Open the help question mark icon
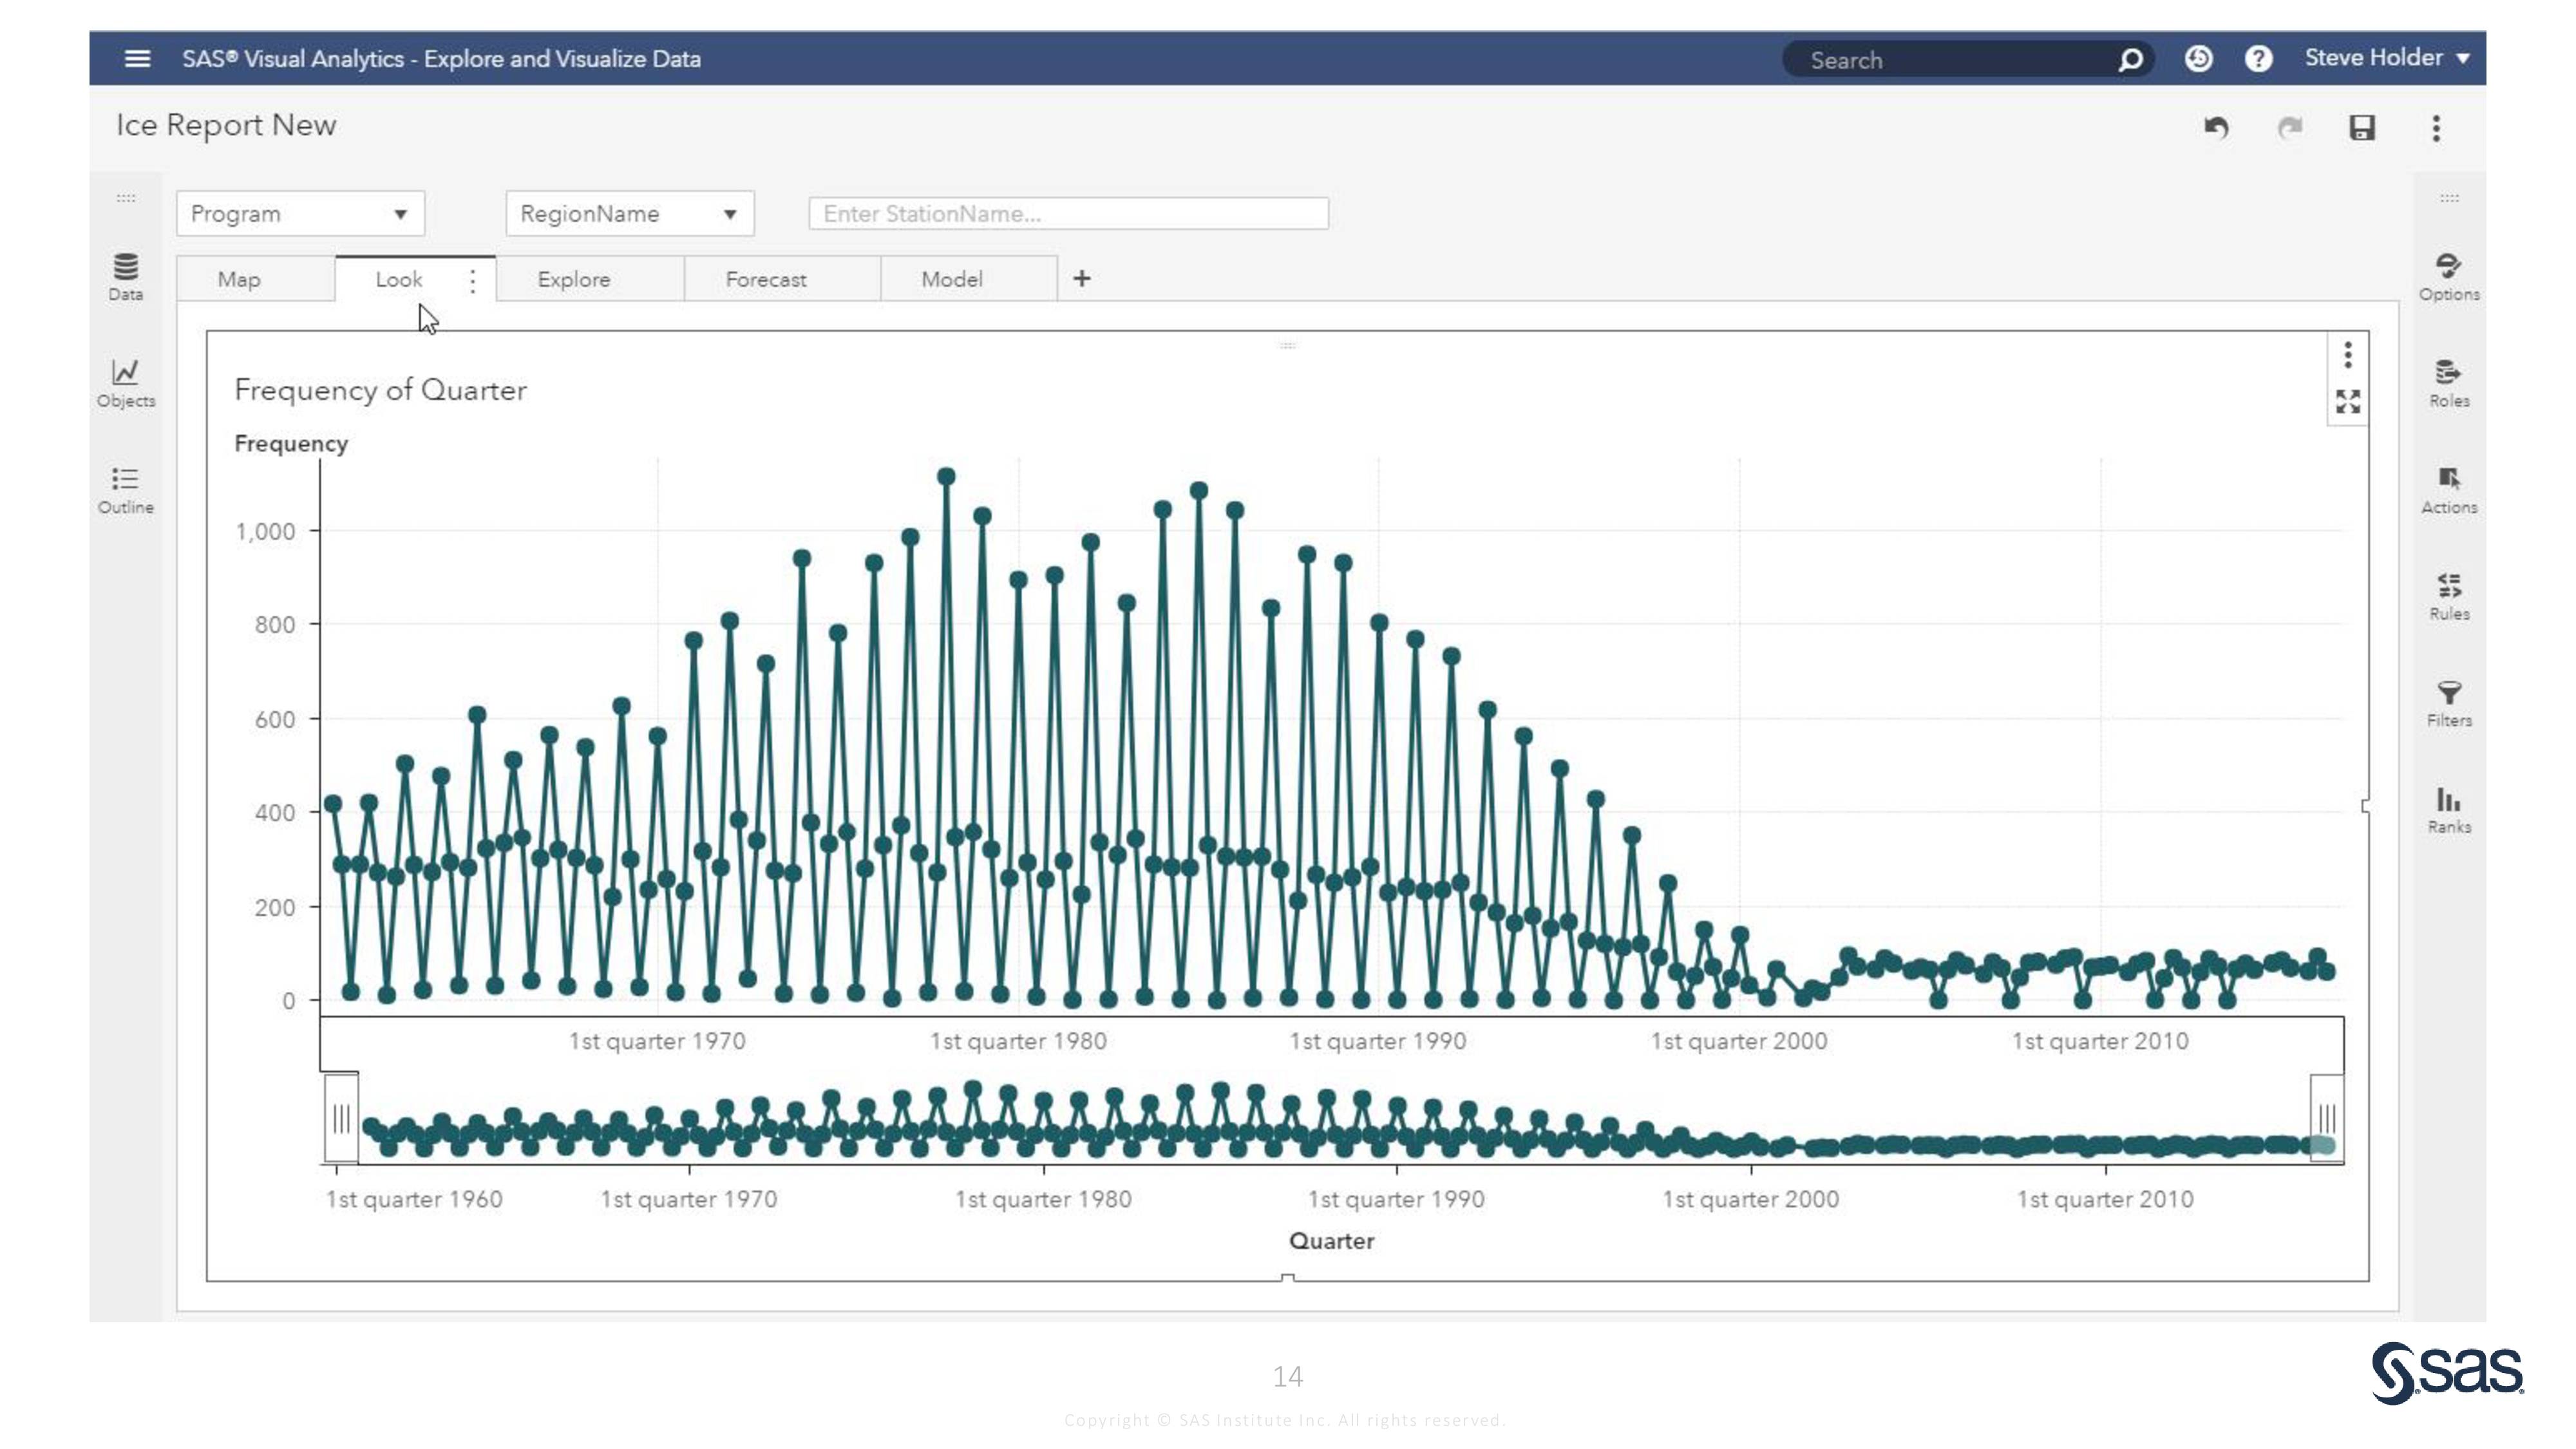This screenshot has height=1449, width=2576. pos(2258,59)
